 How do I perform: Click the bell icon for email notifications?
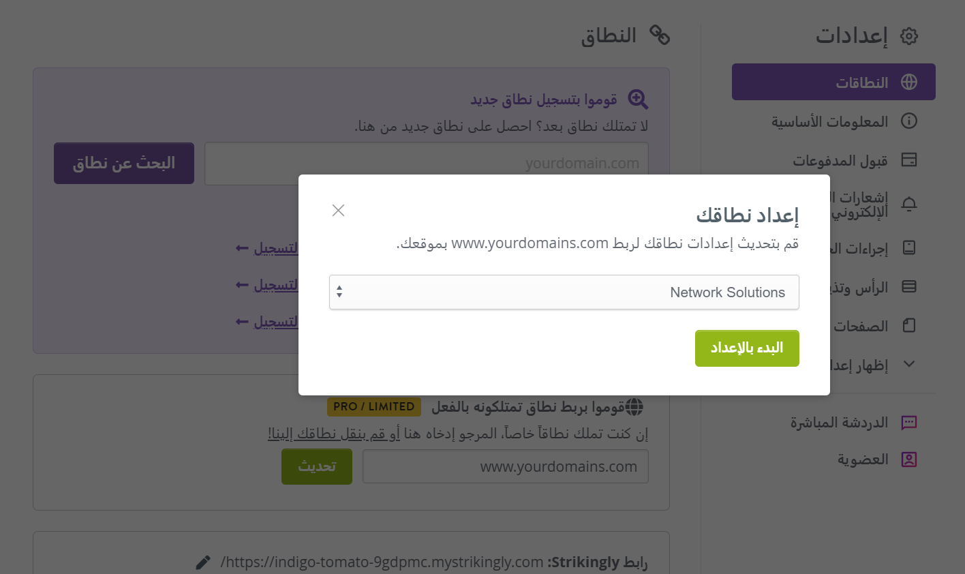[x=909, y=205]
